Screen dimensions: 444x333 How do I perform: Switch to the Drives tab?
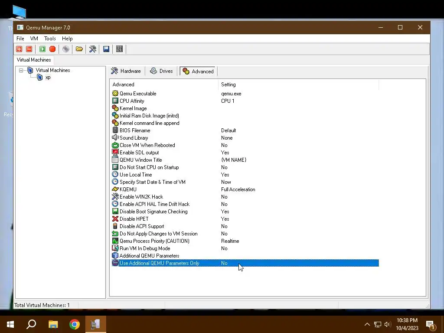pyautogui.click(x=161, y=71)
